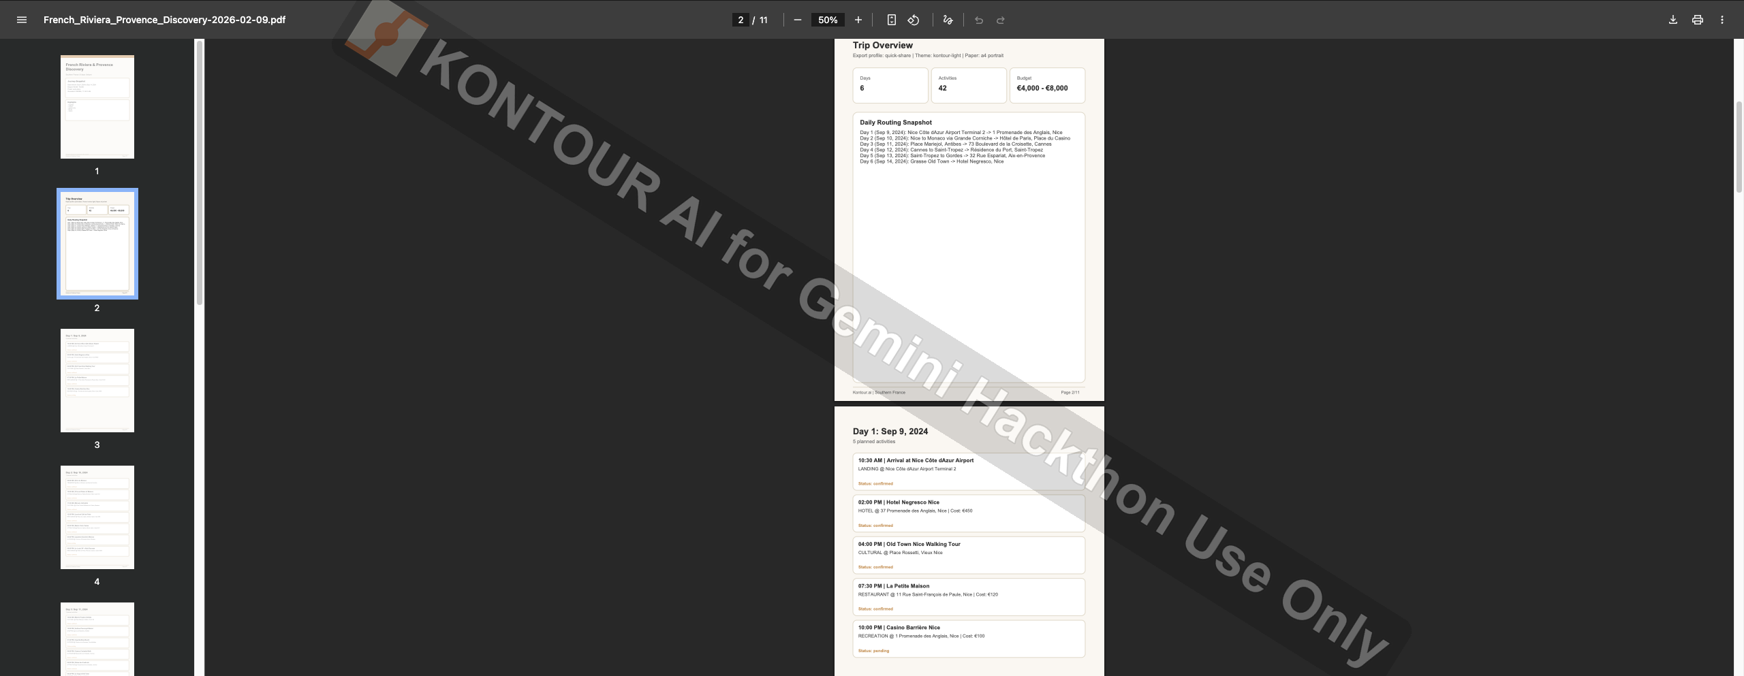Click the 02:00 PM Hotel Negresco Nice entry
Image resolution: width=1744 pixels, height=676 pixels.
click(x=968, y=513)
